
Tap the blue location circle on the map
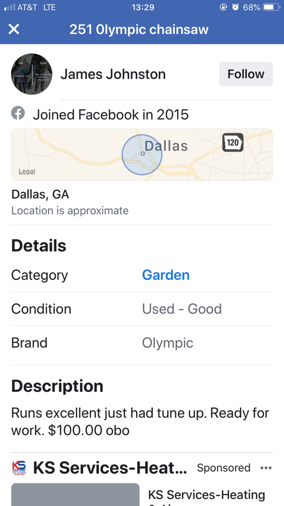(x=142, y=155)
